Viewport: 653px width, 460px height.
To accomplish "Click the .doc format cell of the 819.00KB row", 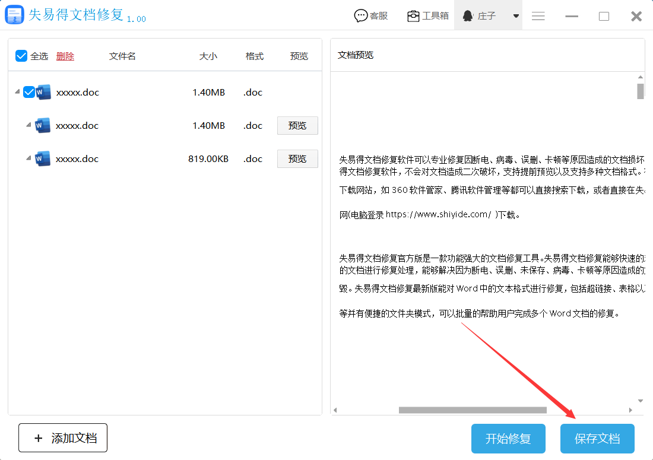I will (253, 159).
